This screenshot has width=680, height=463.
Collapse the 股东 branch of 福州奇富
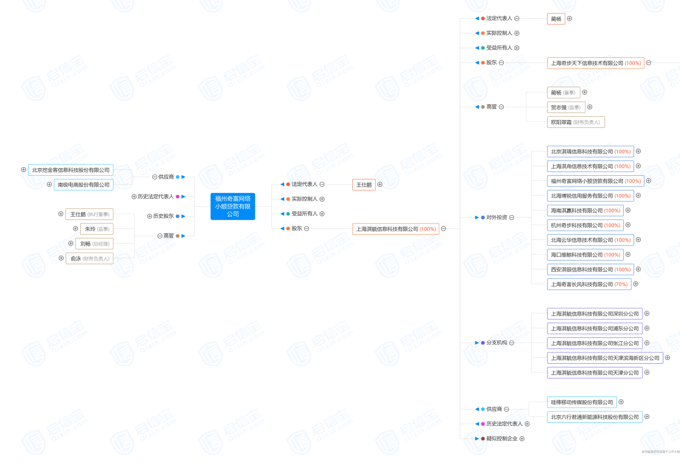(x=306, y=228)
